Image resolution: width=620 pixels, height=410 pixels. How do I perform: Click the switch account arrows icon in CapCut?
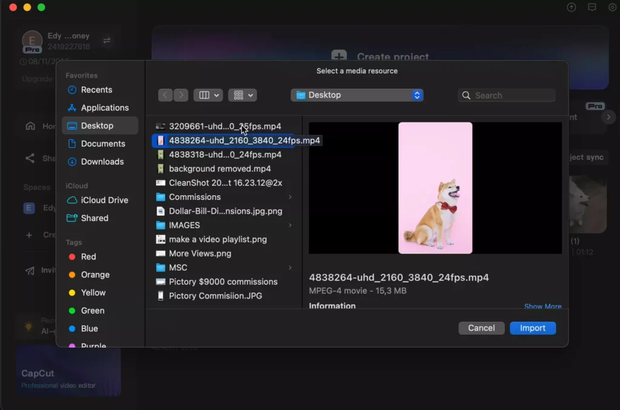(107, 41)
